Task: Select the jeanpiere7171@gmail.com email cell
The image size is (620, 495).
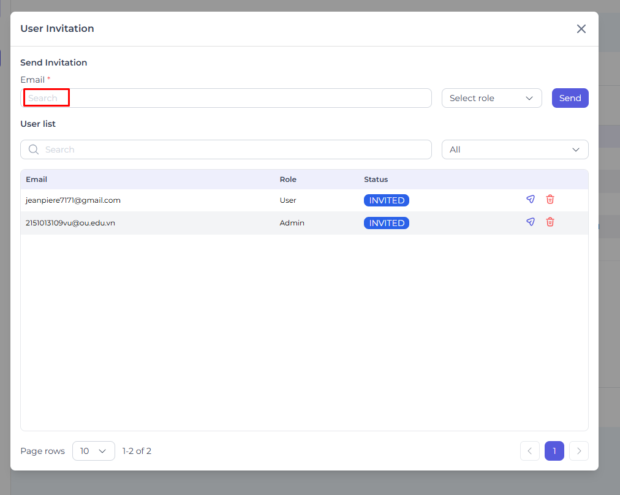Action: (x=73, y=200)
